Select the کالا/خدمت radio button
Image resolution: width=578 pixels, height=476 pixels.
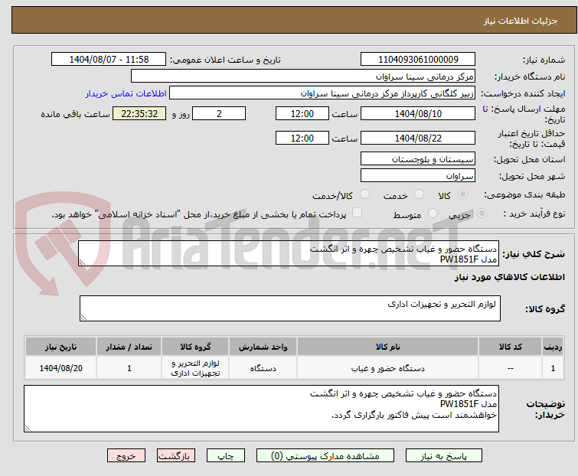pos(364,194)
